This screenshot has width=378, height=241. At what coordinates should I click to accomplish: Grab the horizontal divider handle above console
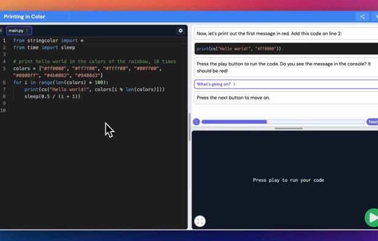coord(288,128)
